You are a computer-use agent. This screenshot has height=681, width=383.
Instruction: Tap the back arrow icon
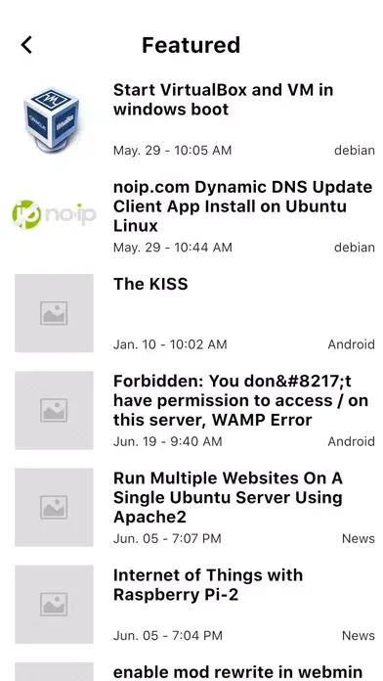pyautogui.click(x=26, y=45)
